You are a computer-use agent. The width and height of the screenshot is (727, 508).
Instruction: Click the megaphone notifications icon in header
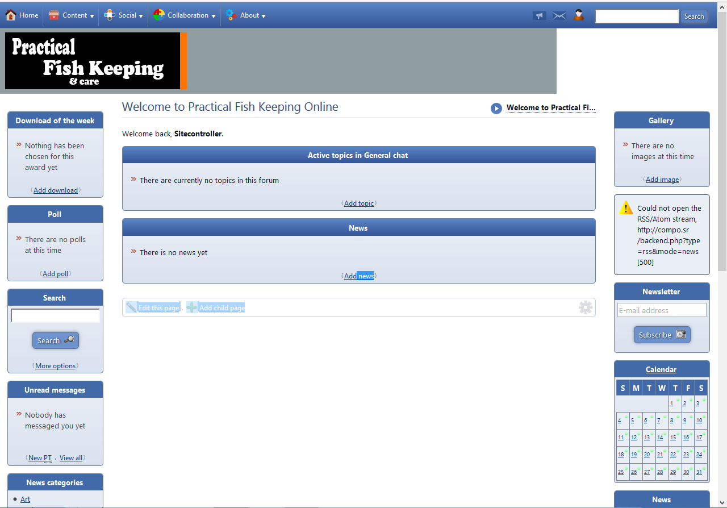tap(539, 16)
